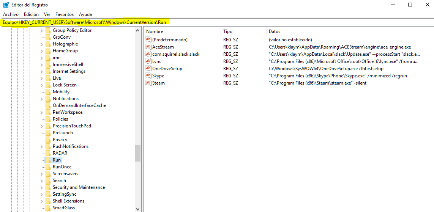Expand the PushNotifications key
This screenshot has width=434, height=212.
tap(41, 146)
